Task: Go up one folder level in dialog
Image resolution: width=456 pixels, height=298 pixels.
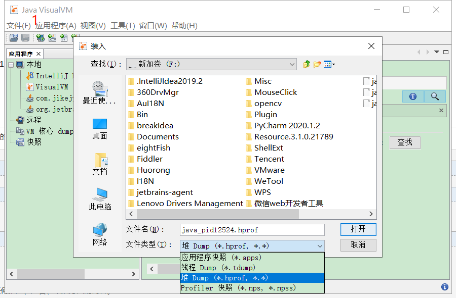Action: [307, 64]
